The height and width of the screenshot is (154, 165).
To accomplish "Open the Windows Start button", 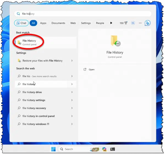I will coord(53,149).
